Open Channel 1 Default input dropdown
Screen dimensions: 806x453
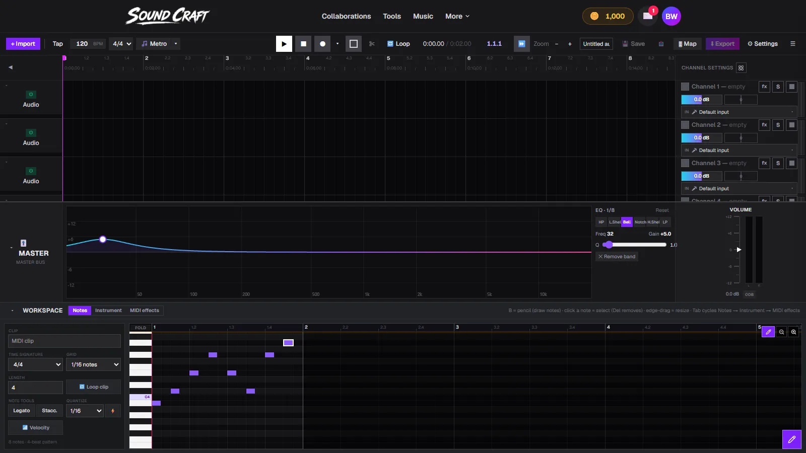[x=739, y=112]
